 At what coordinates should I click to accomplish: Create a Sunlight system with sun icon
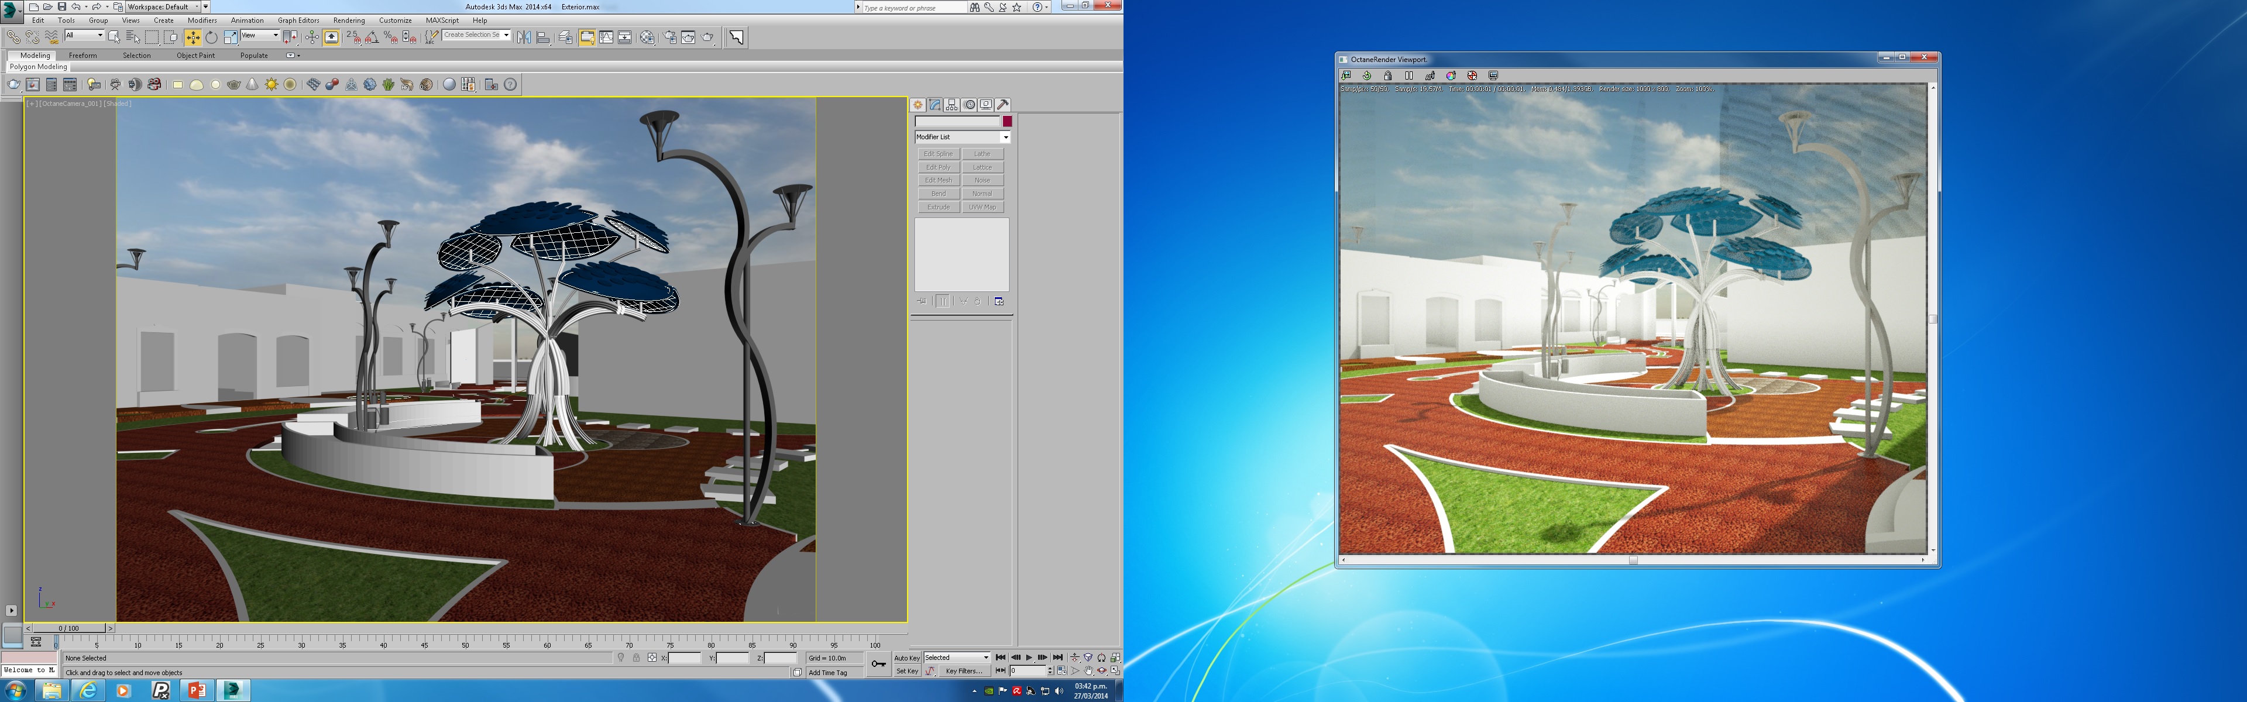(272, 85)
